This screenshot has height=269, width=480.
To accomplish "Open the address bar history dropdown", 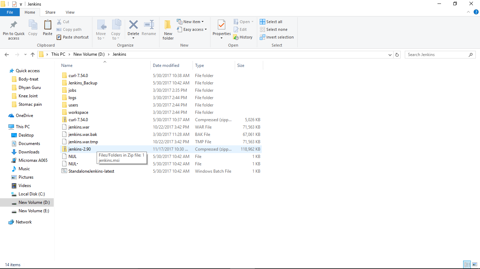I will click(390, 54).
